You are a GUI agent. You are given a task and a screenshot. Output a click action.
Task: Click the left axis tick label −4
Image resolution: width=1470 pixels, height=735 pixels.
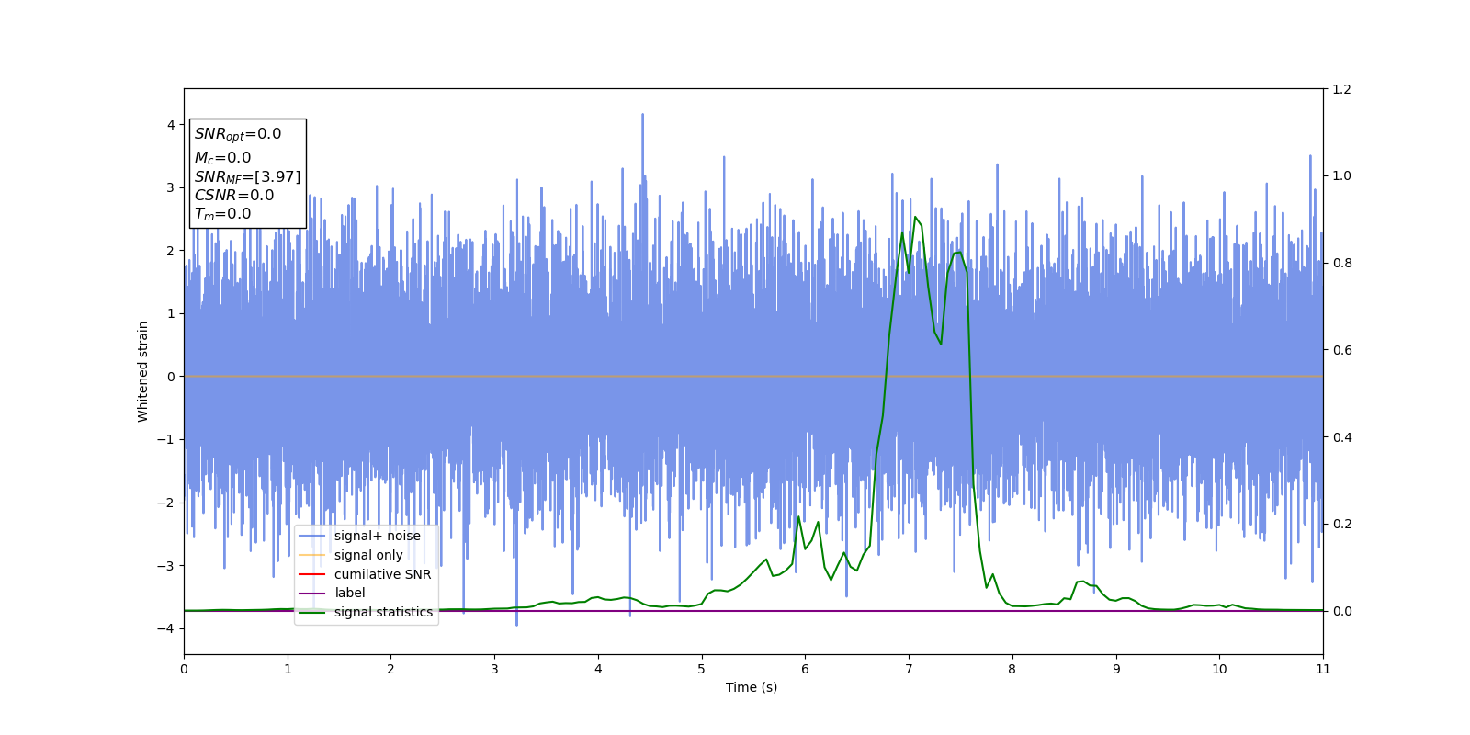165,628
